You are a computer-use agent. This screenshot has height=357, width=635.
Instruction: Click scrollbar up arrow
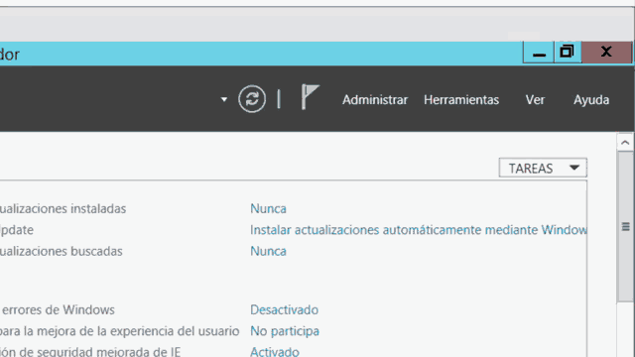[625, 143]
